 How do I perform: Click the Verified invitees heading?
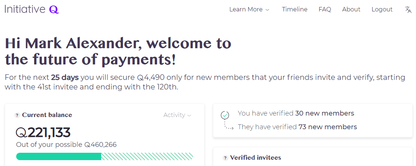(255, 158)
